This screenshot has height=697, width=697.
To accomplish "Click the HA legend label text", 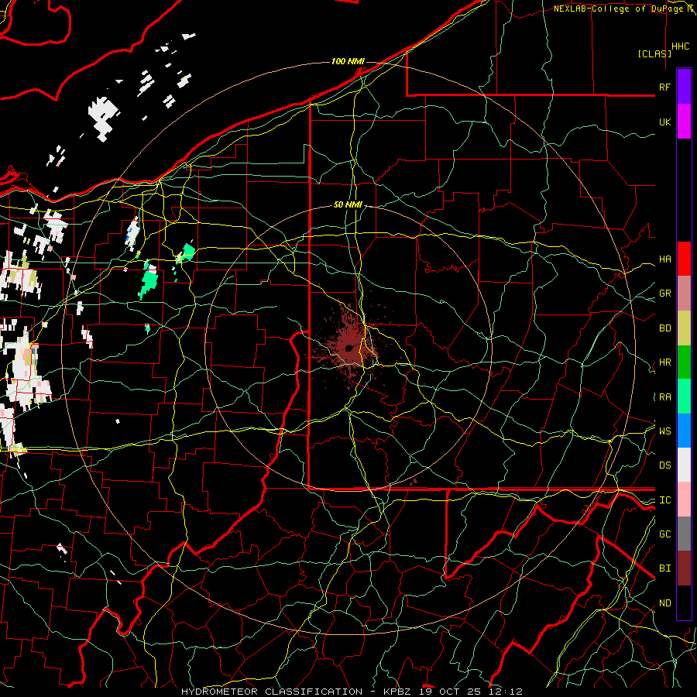I will [665, 259].
